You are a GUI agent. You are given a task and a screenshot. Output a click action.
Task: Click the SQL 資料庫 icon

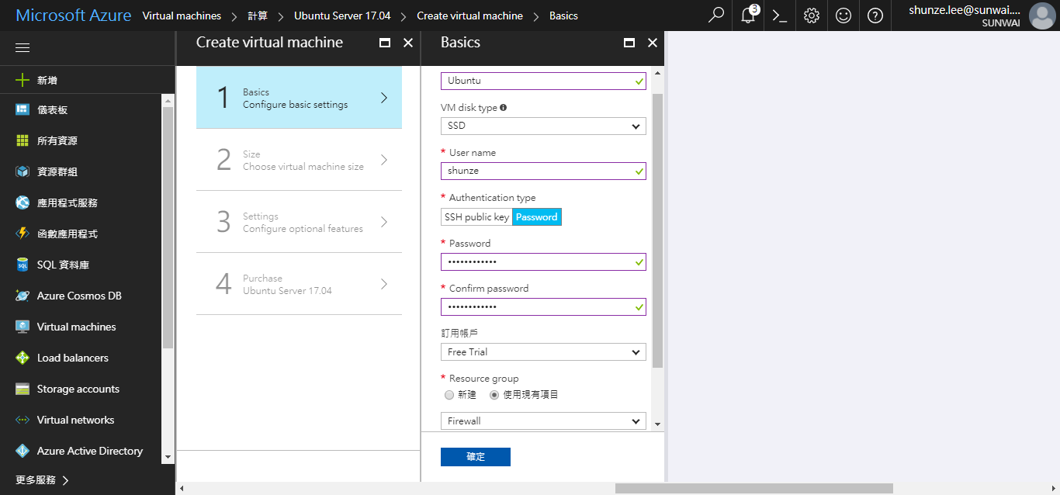point(23,265)
